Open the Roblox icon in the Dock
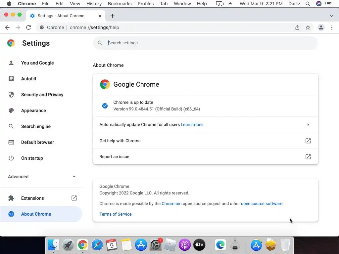Image resolution: width=339 pixels, height=254 pixels. click(x=170, y=245)
